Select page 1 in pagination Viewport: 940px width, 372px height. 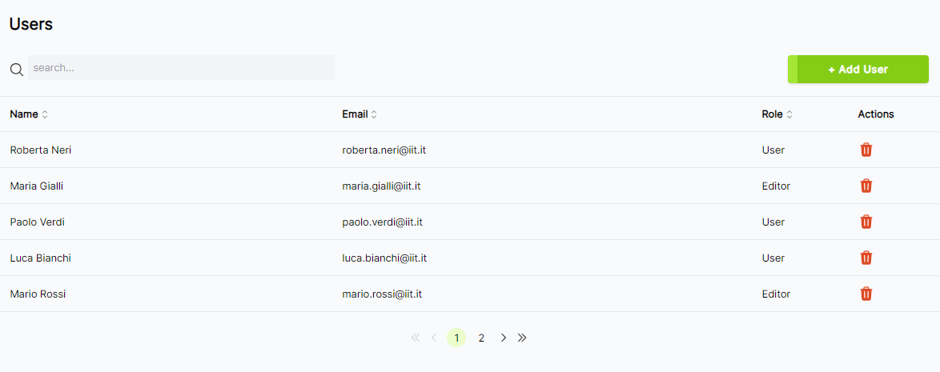coord(456,338)
